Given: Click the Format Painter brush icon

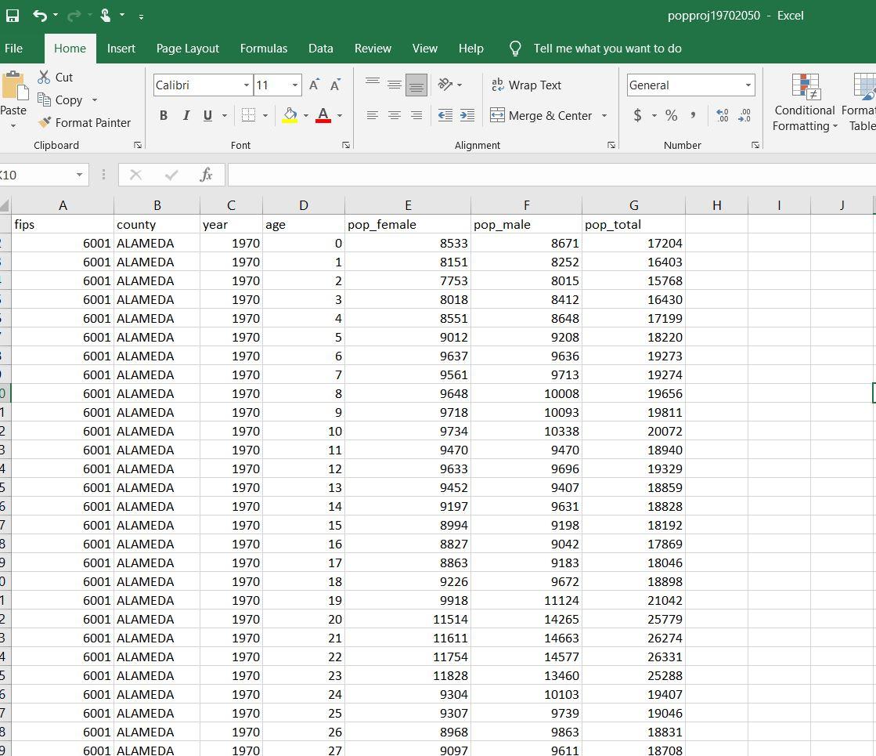Looking at the screenshot, I should coord(45,122).
